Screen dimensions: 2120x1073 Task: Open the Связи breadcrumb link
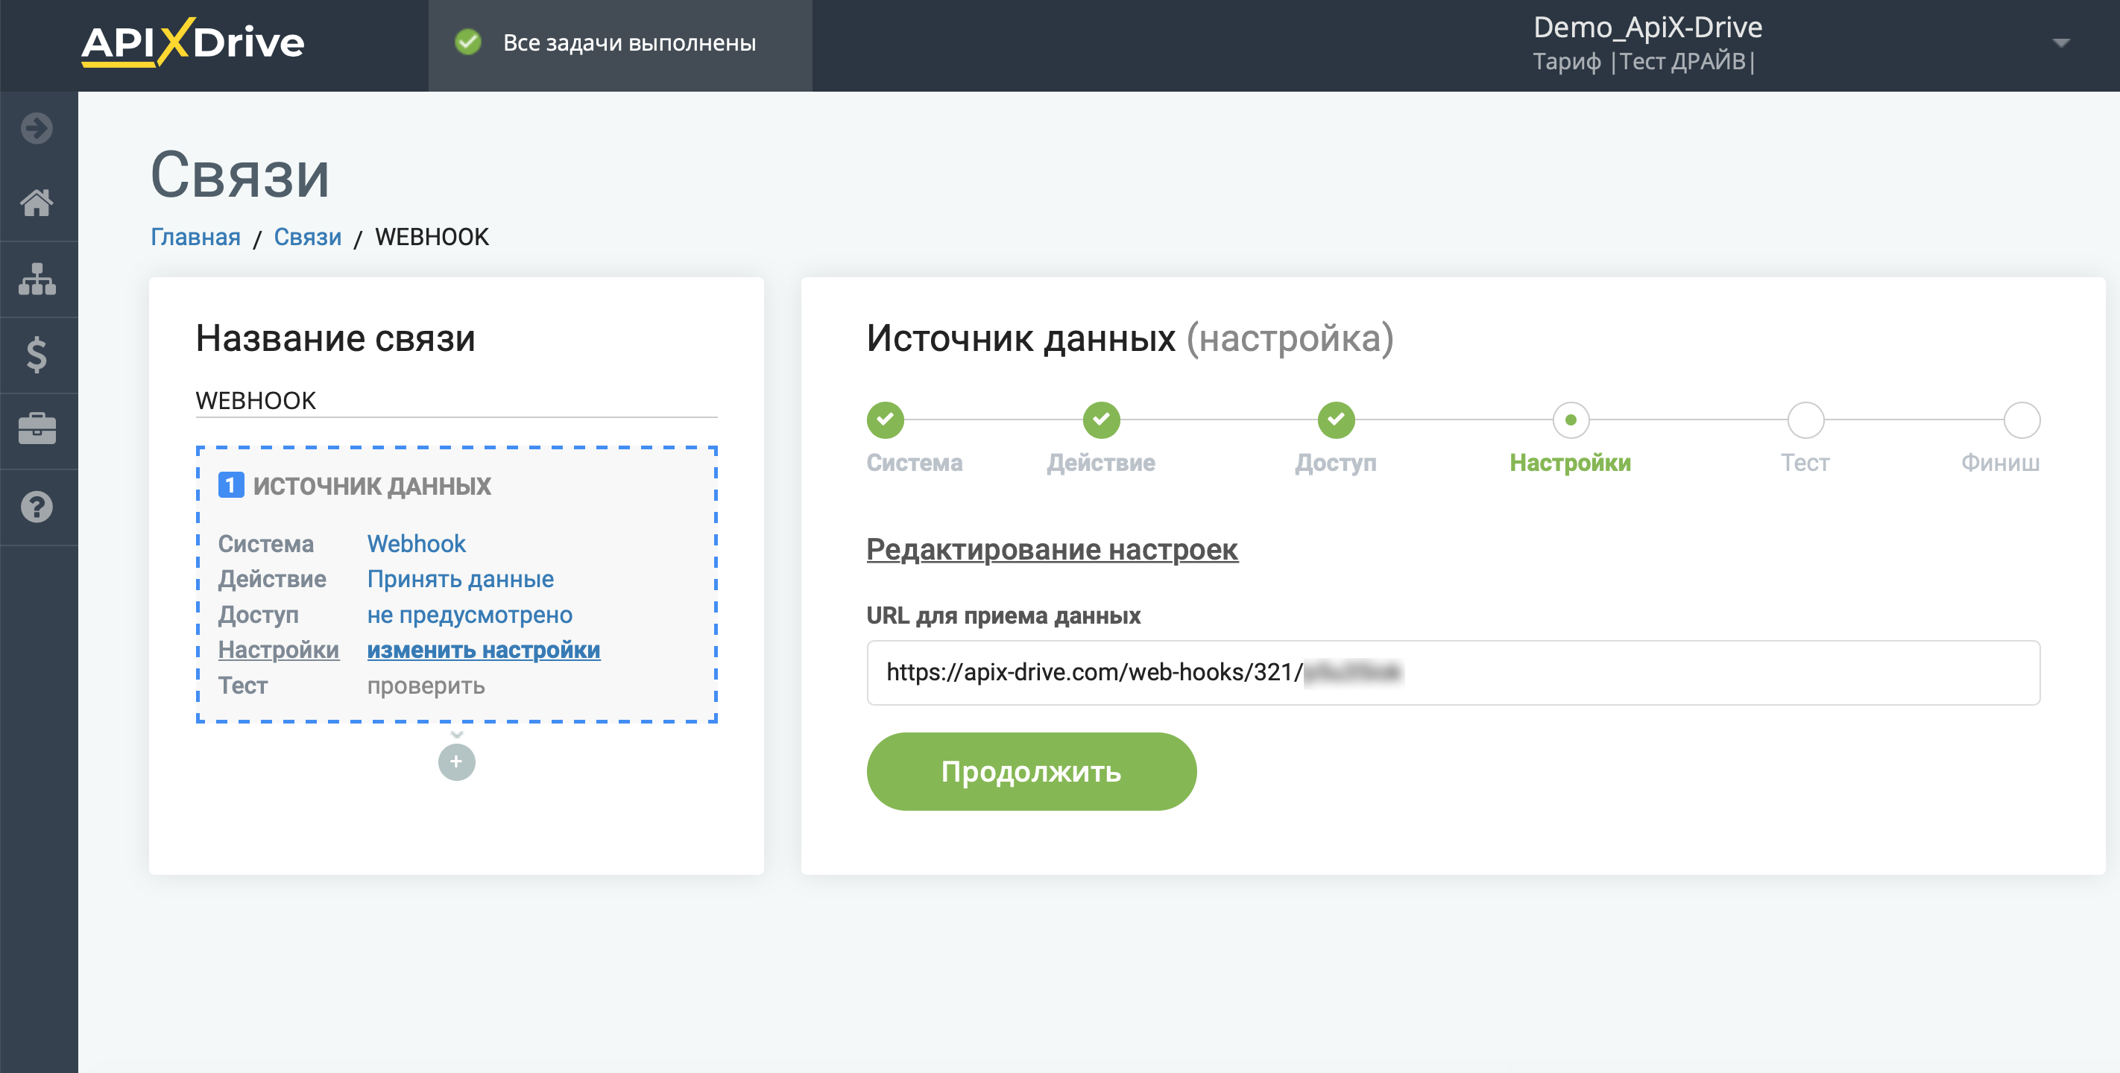(307, 237)
